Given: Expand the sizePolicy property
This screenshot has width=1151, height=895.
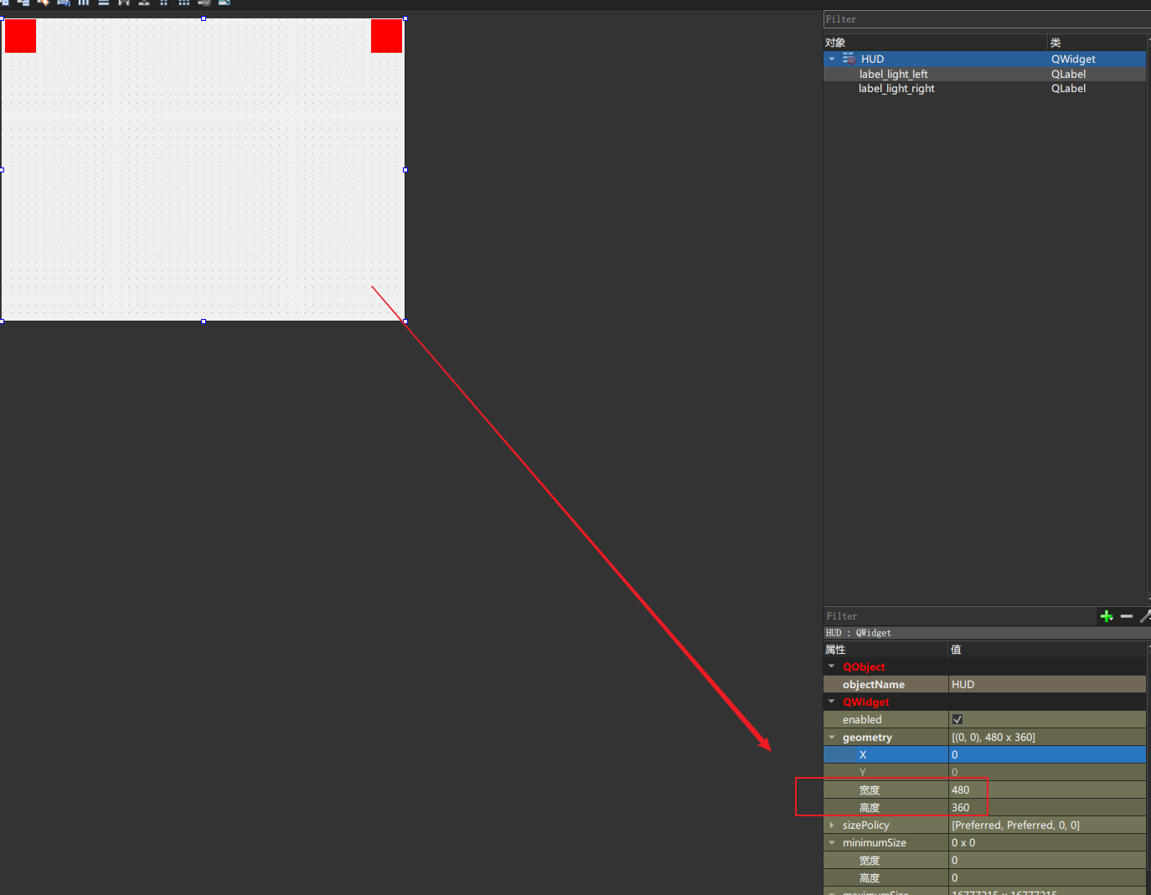Looking at the screenshot, I should 832,825.
